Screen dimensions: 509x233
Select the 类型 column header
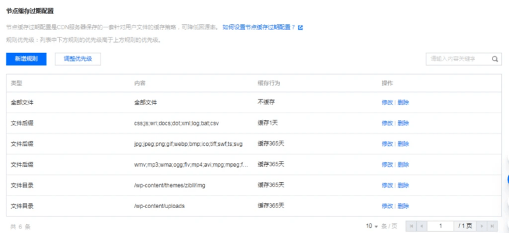17,83
